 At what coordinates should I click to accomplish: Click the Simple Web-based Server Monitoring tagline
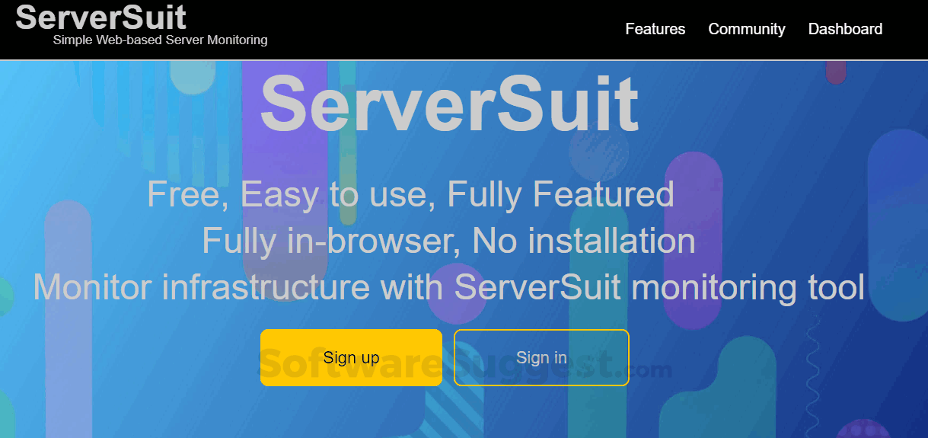click(160, 40)
